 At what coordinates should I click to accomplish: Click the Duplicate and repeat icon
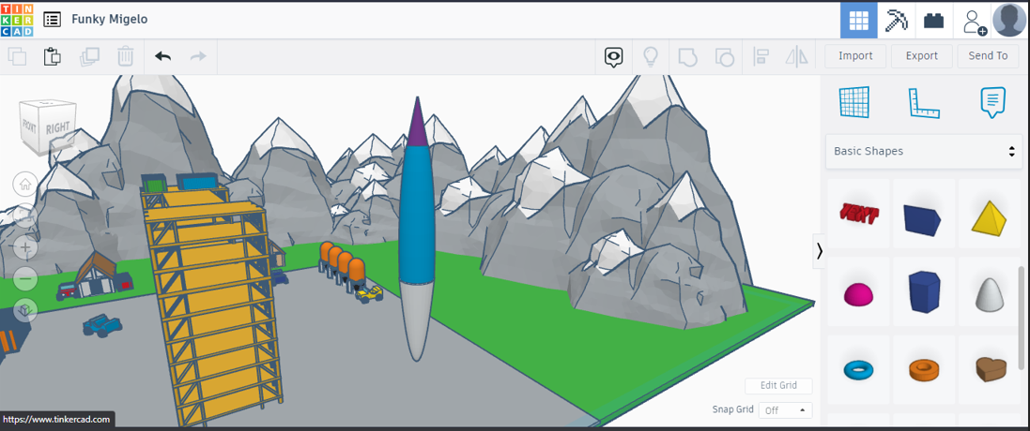(x=89, y=56)
